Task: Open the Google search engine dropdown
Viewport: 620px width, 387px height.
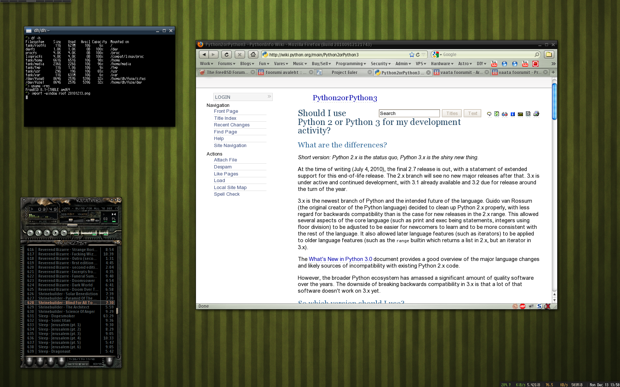Action: click(x=437, y=55)
